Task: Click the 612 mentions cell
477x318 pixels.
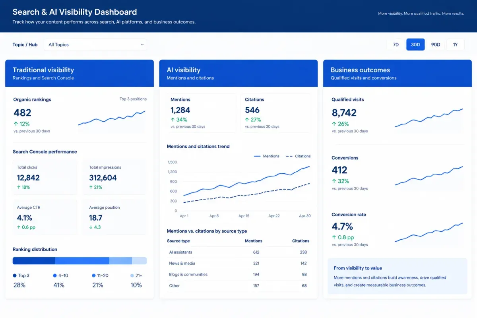Action: (256, 252)
